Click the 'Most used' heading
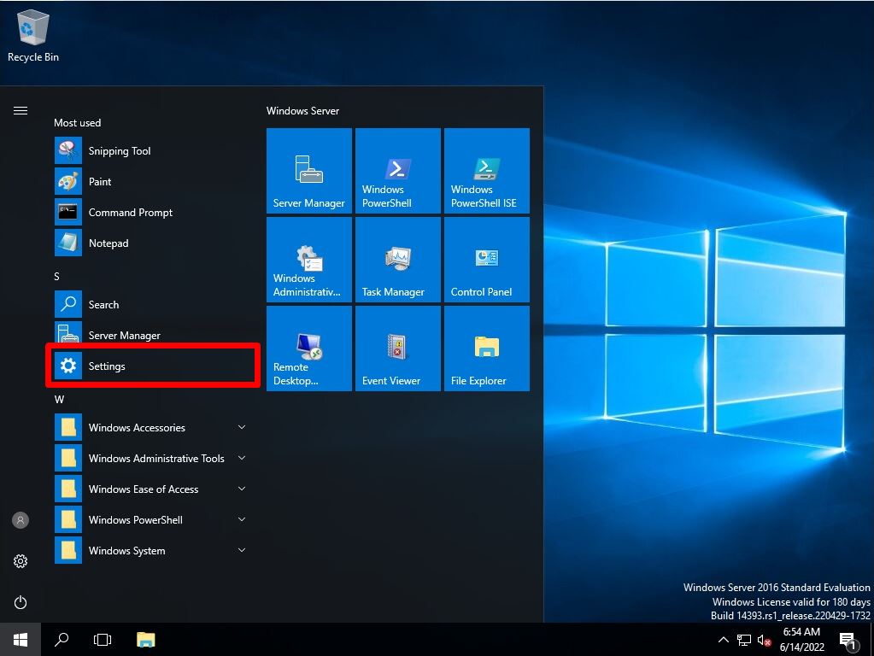 (x=78, y=123)
